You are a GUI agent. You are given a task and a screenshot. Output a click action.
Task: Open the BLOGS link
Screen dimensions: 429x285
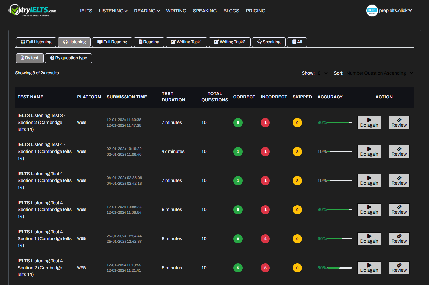click(x=231, y=11)
